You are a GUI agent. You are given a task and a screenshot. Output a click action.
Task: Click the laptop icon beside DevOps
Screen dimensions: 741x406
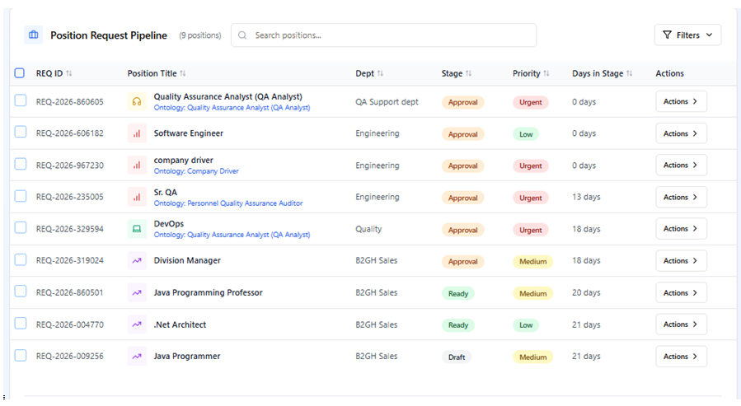click(x=137, y=230)
